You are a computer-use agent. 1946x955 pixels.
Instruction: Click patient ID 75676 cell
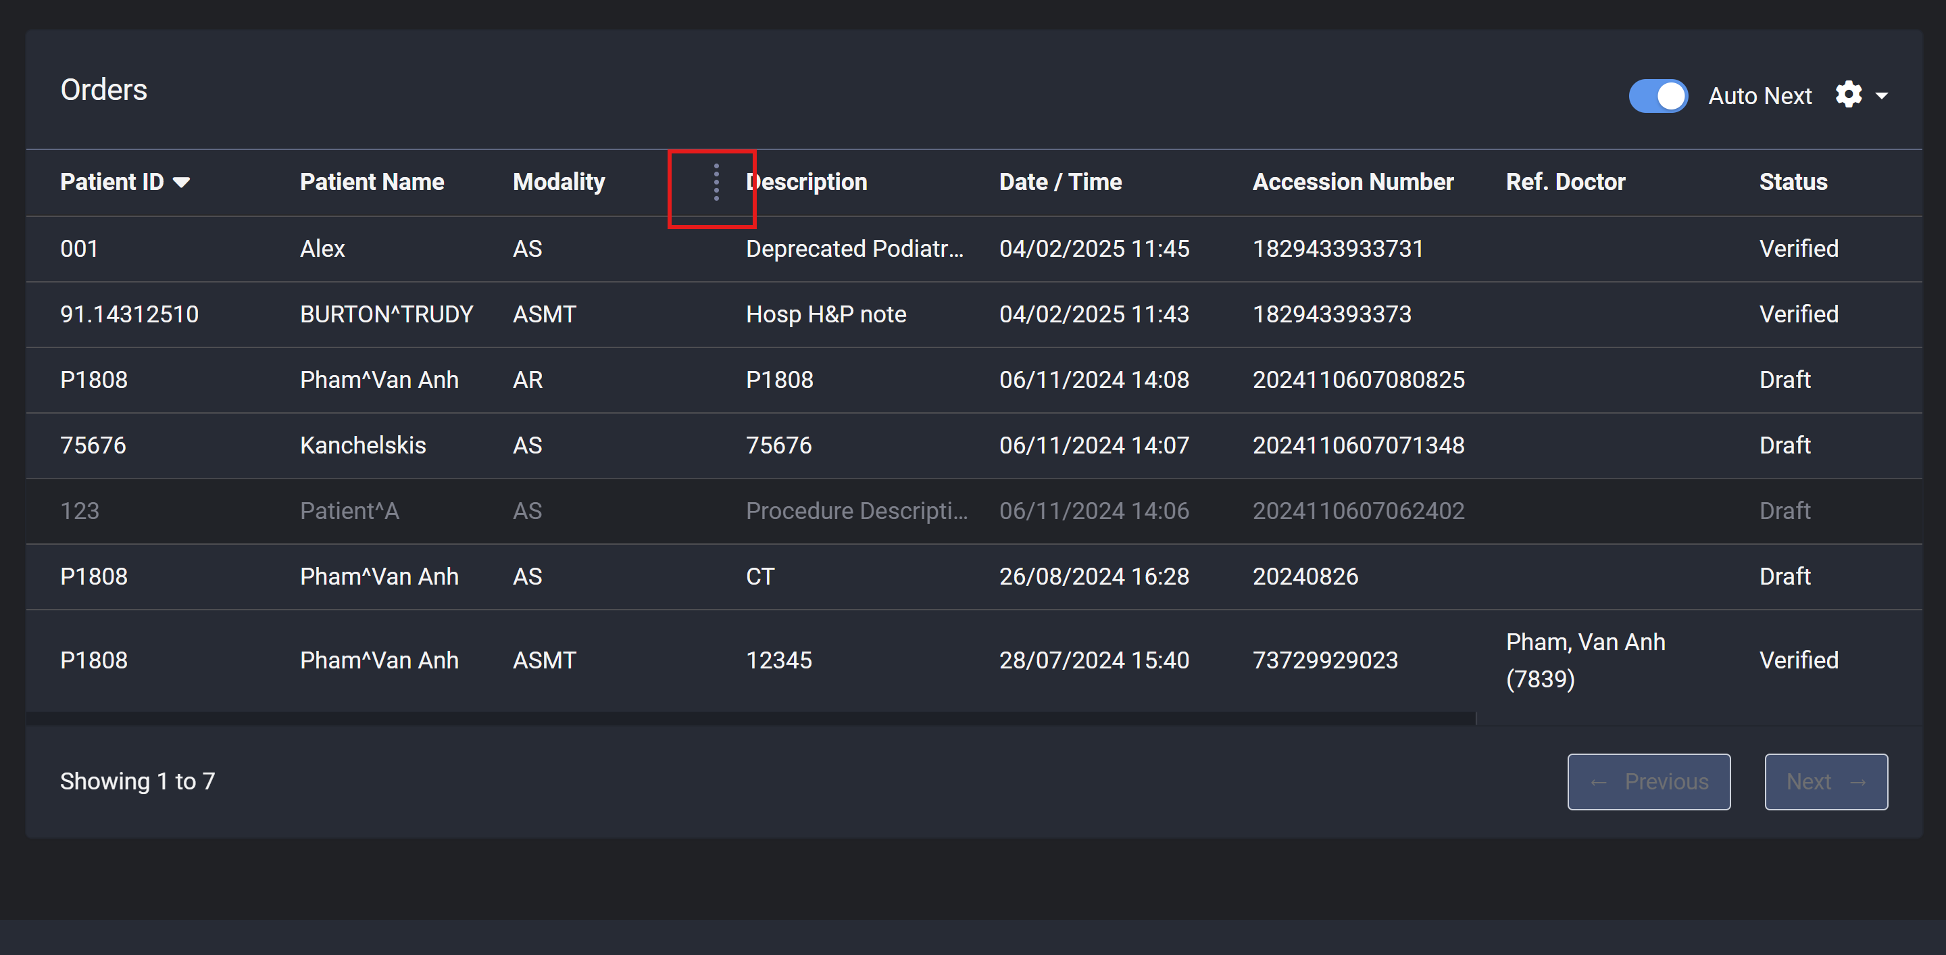tap(93, 446)
